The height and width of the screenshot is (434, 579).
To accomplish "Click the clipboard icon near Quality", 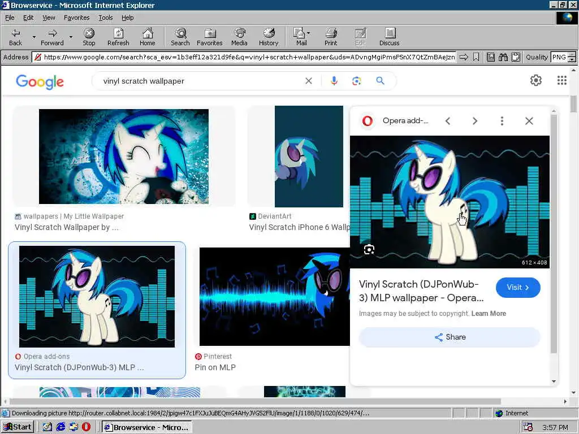I will click(x=516, y=57).
